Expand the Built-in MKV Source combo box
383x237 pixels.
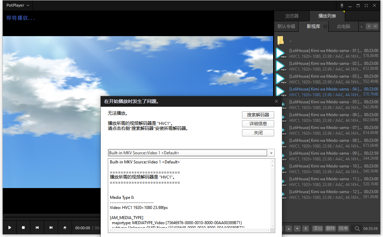coord(271,153)
